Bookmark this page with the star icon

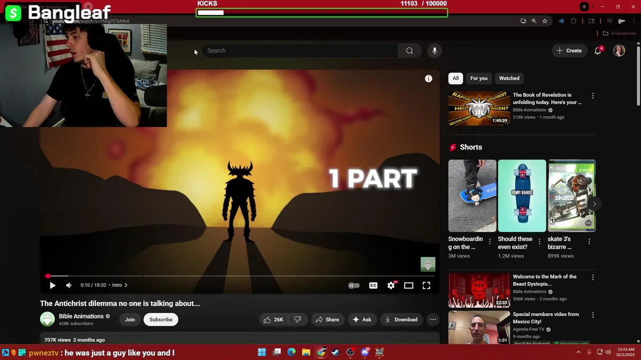(545, 21)
